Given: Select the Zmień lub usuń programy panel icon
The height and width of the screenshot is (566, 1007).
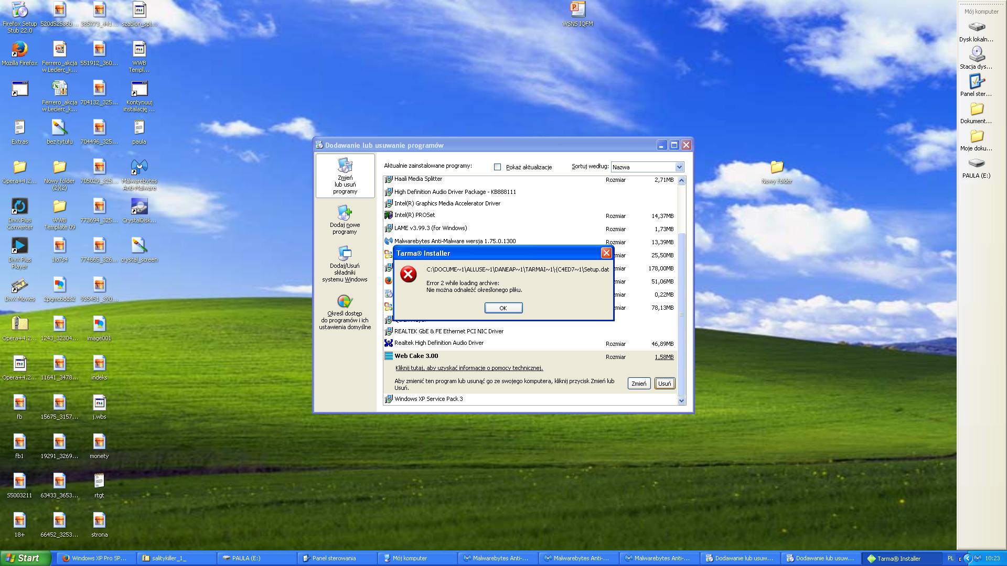Looking at the screenshot, I should coord(345,176).
